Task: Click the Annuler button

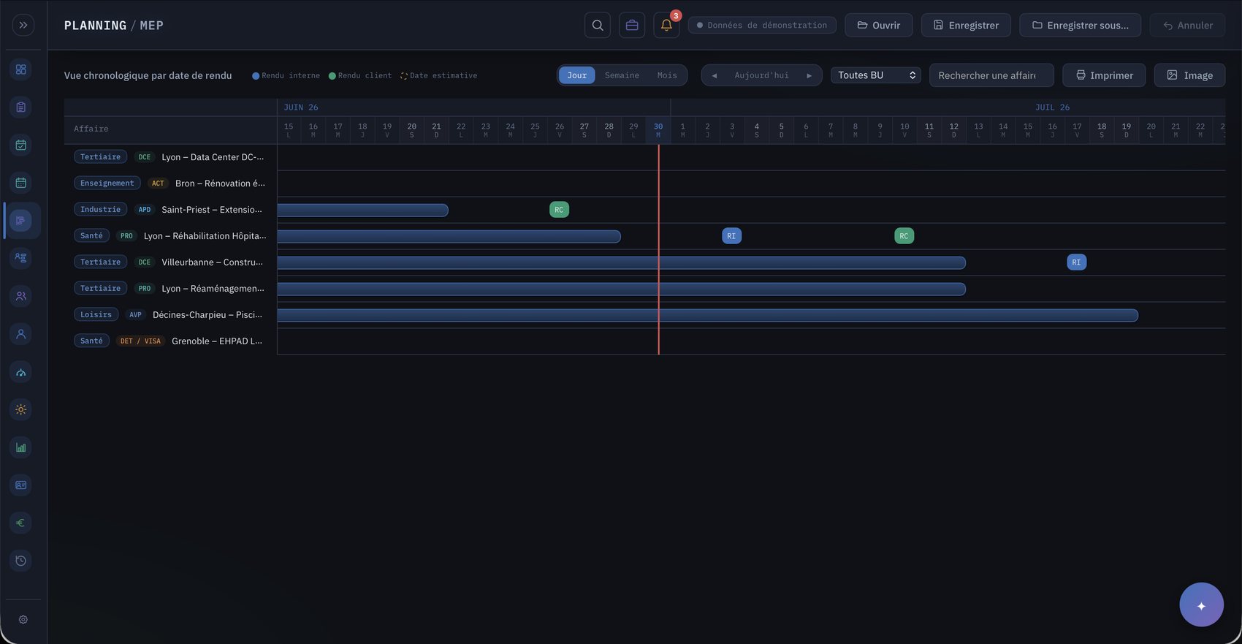Action: coord(1188,25)
